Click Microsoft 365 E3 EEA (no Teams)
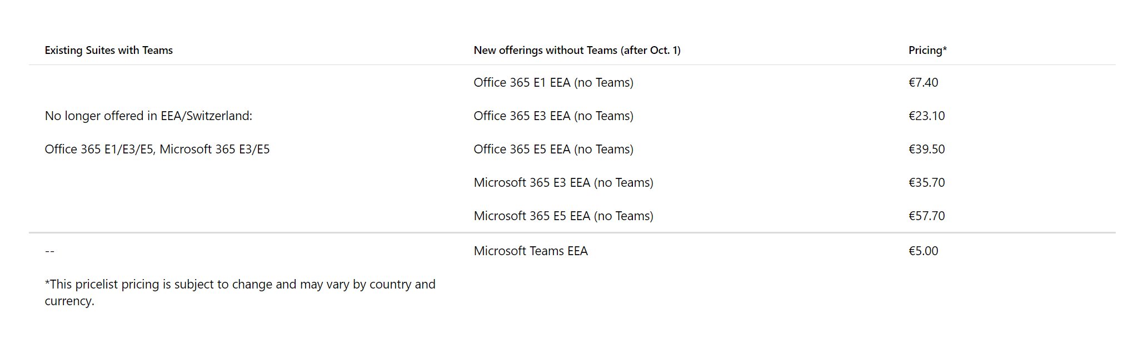The width and height of the screenshot is (1133, 343). pyautogui.click(x=563, y=182)
